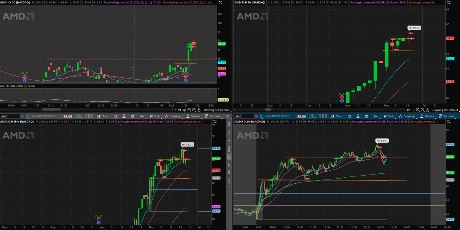Open chart settings gear in 15m chart toolbar
This screenshot has width=460, height=230.
[x=132, y=116]
